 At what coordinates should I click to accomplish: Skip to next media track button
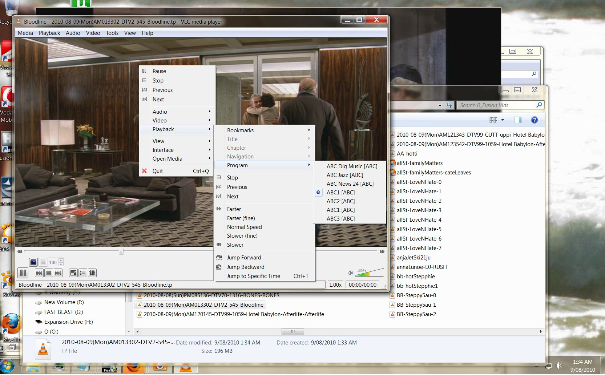tap(58, 273)
